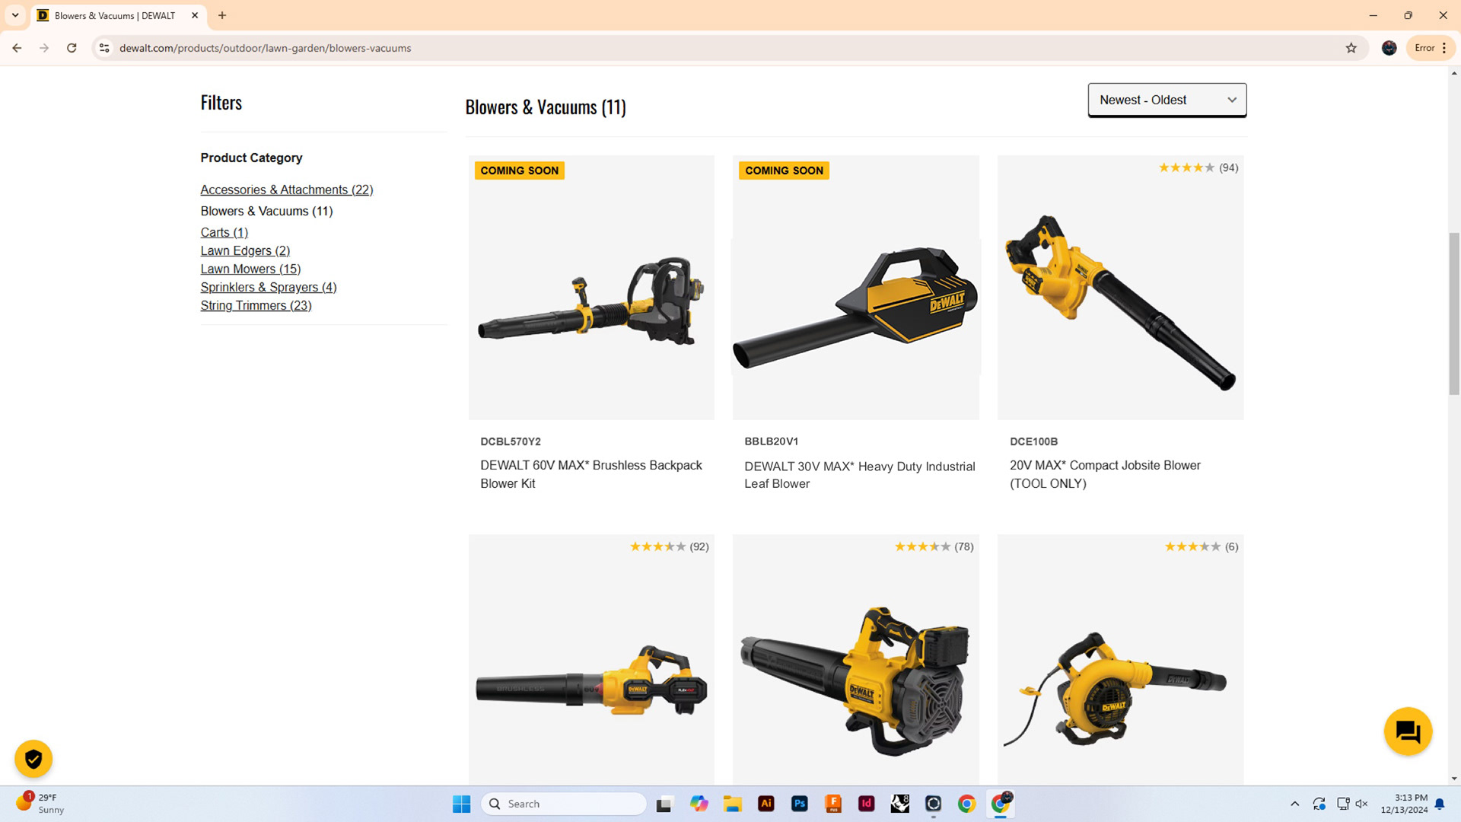The height and width of the screenshot is (822, 1461).
Task: Open Accessories & Attachments (22) link
Action: [x=286, y=190]
